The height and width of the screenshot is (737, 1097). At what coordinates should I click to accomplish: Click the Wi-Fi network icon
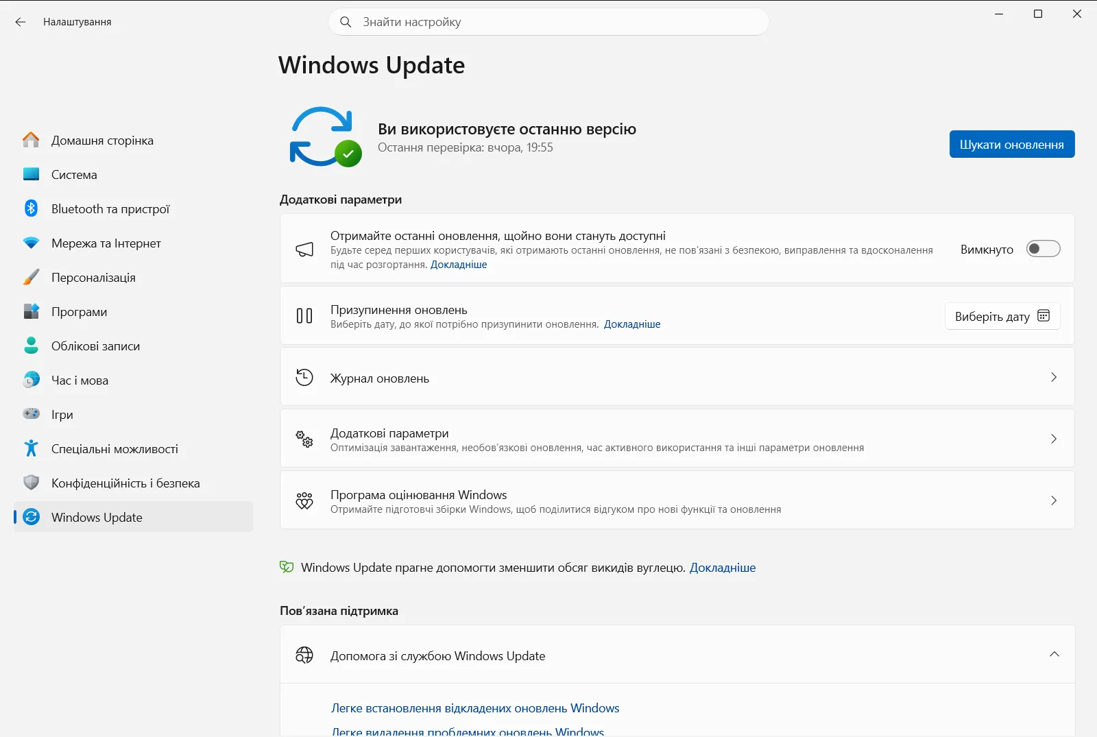[31, 243]
